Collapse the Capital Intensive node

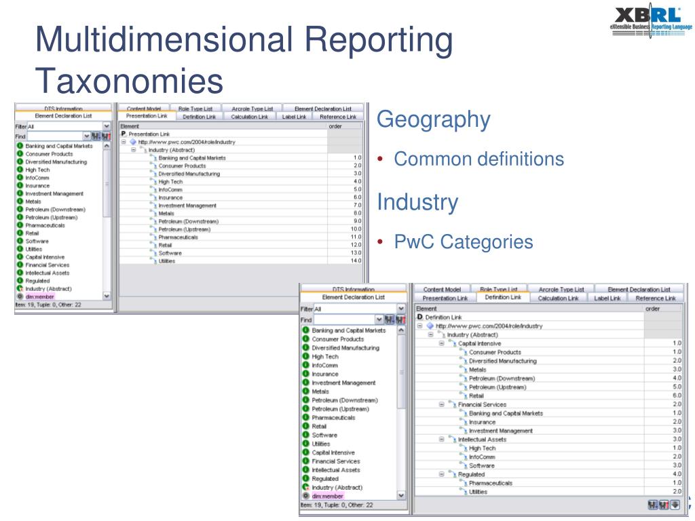point(441,343)
